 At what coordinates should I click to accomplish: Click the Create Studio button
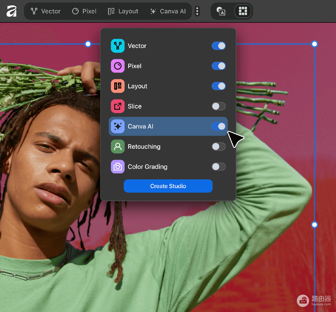[168, 186]
